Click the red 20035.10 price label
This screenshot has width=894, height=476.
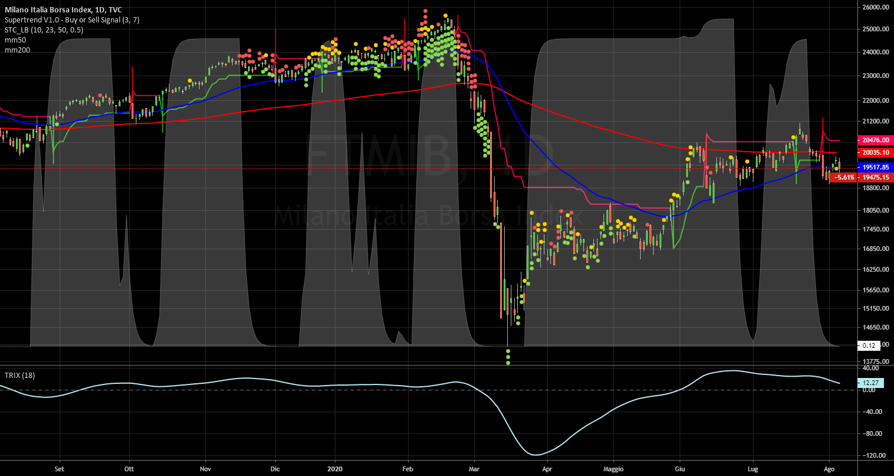(x=876, y=152)
